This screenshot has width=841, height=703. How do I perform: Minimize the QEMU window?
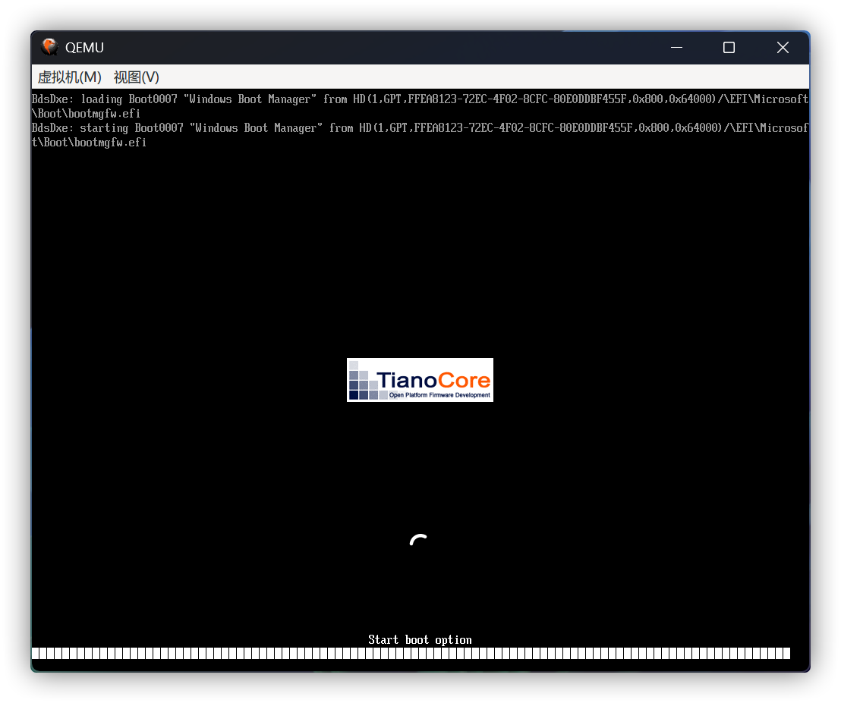[x=677, y=48]
